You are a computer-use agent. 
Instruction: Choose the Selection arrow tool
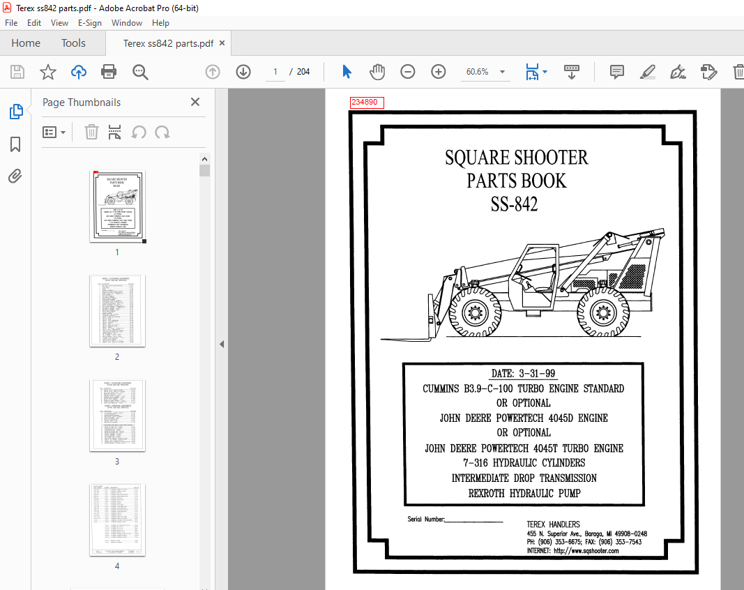coord(347,72)
